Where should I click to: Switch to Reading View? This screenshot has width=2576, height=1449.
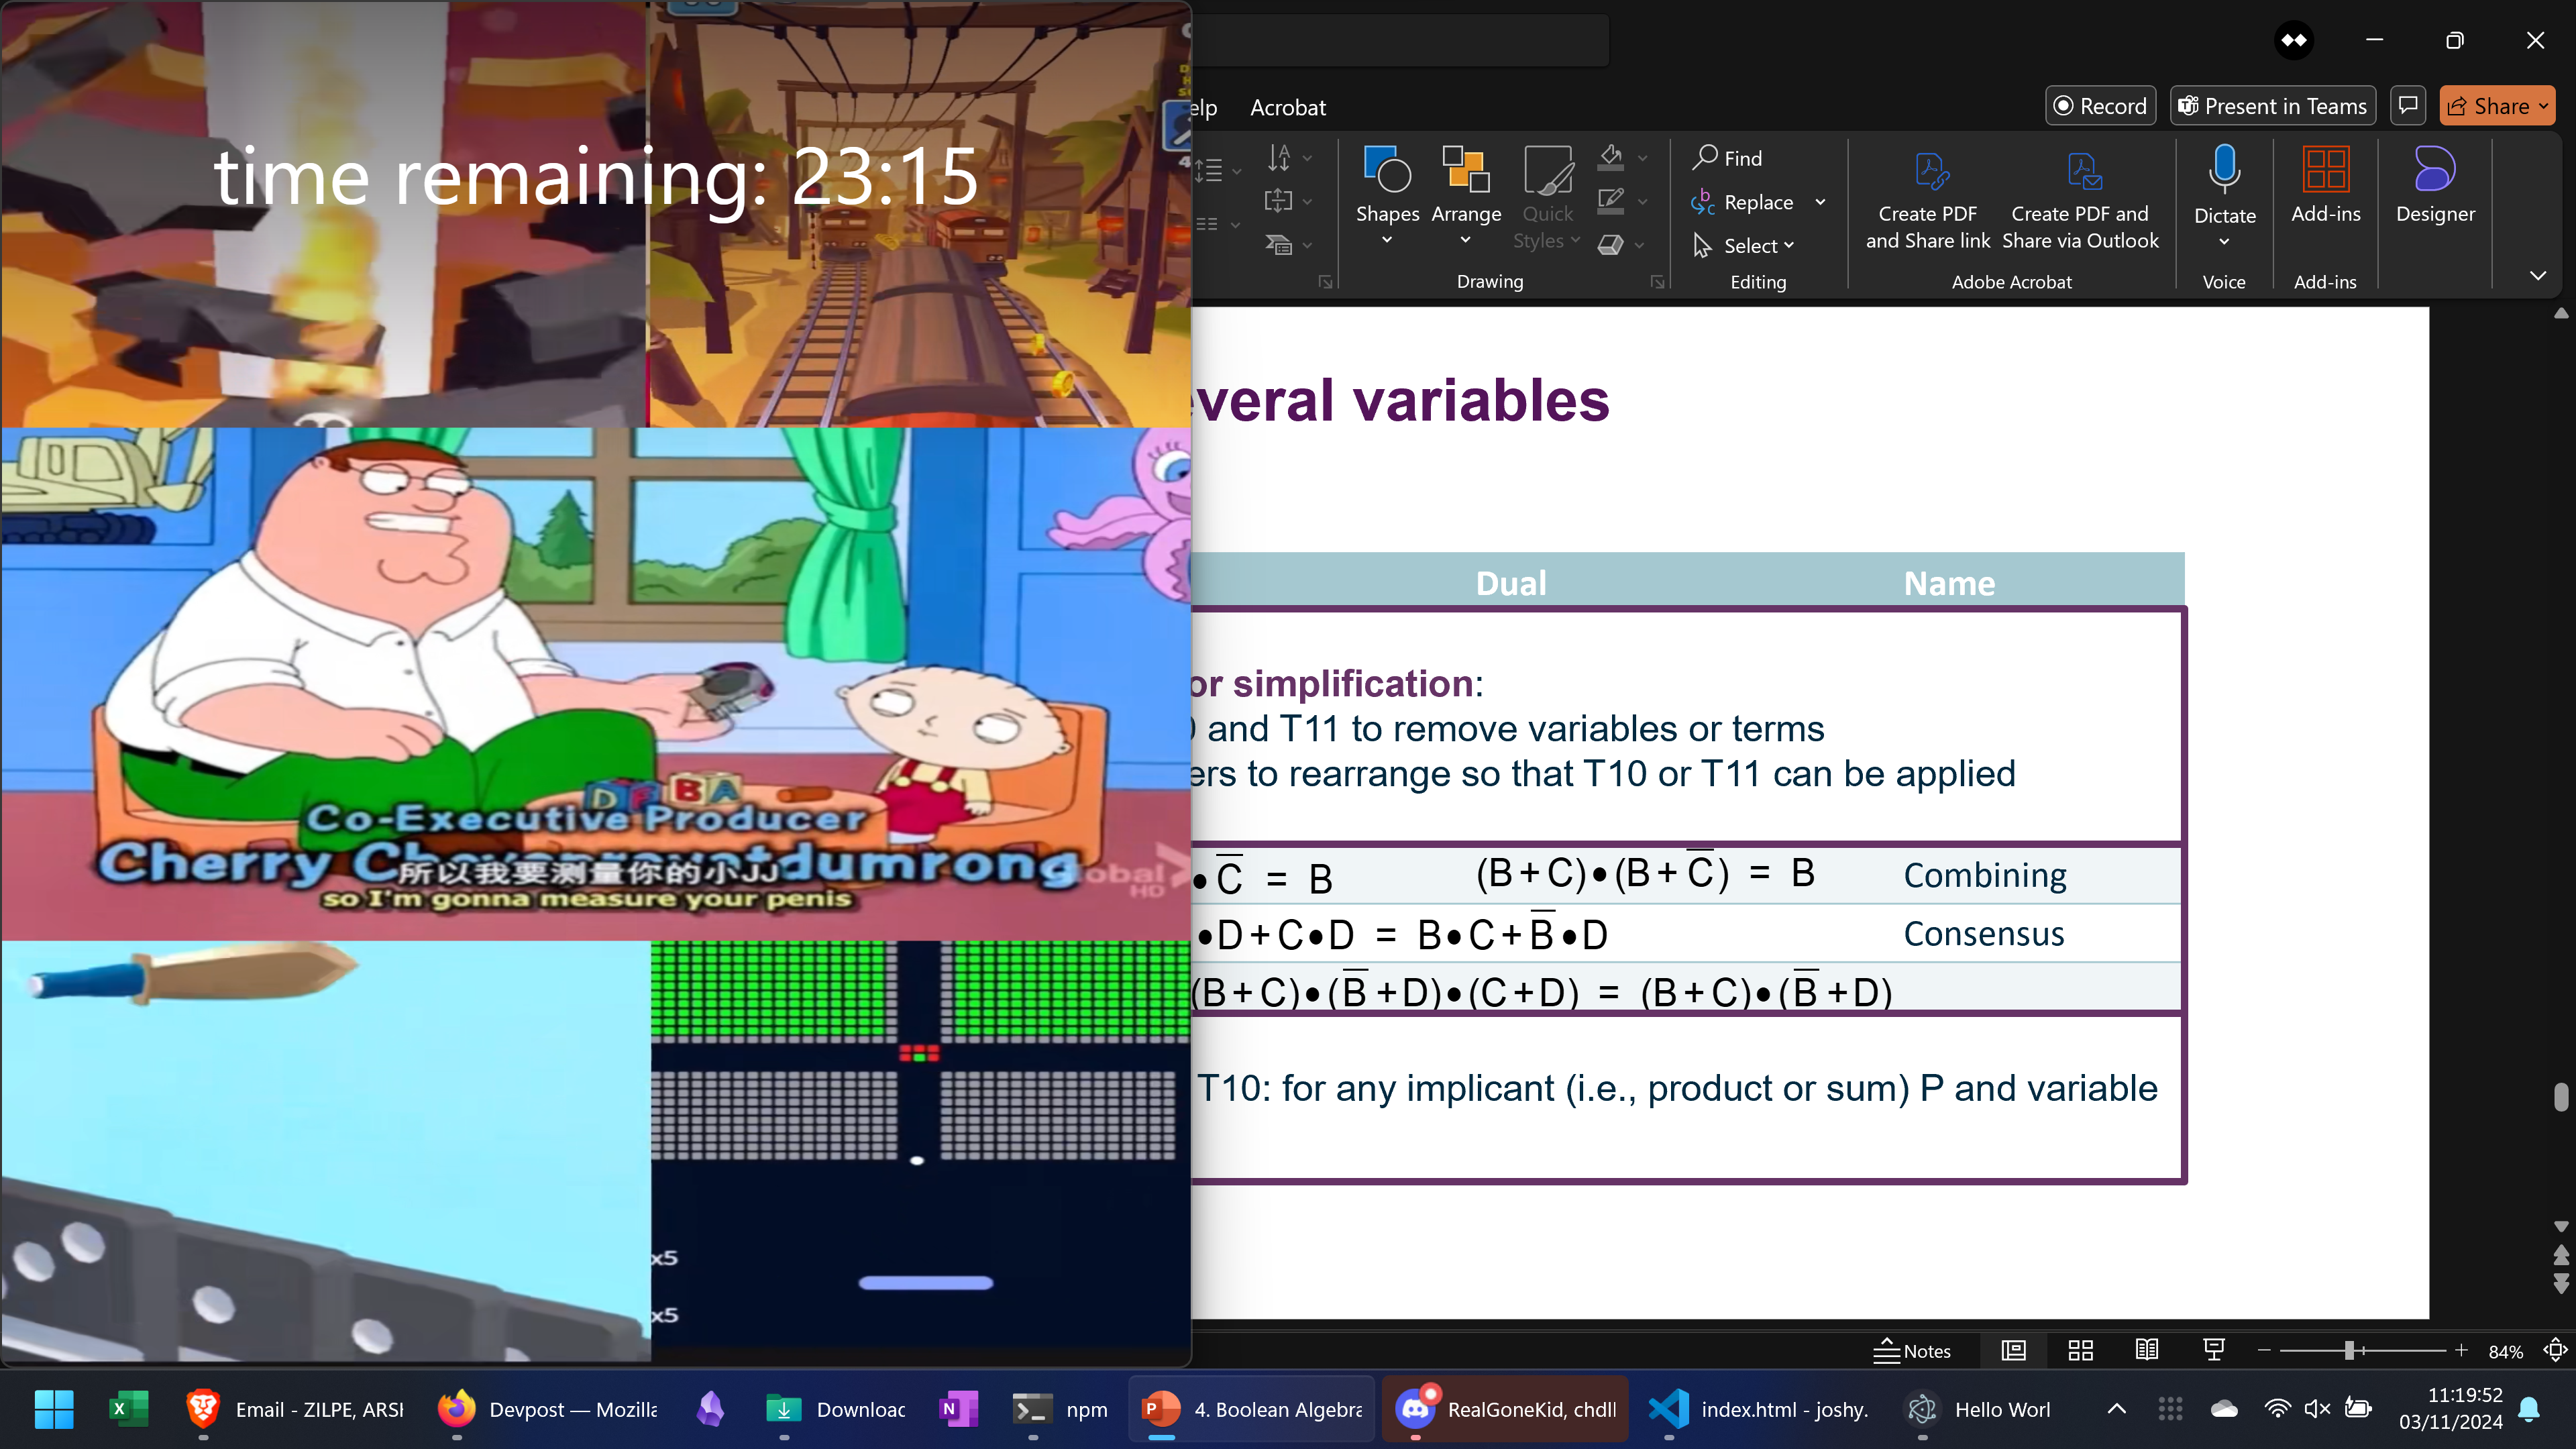(2146, 1351)
